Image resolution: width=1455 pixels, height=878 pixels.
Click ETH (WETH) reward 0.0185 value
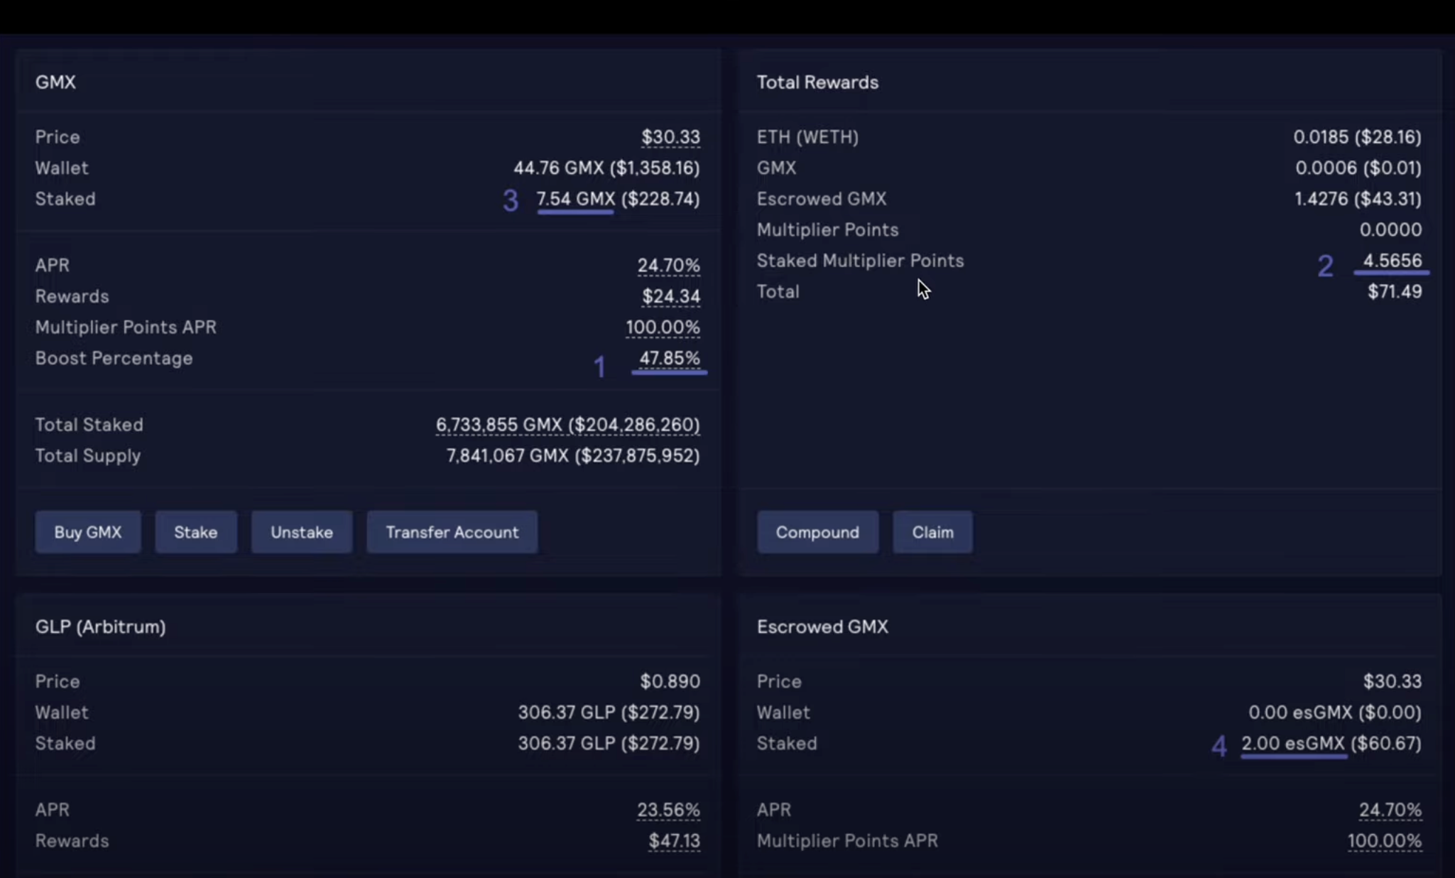[1357, 136]
